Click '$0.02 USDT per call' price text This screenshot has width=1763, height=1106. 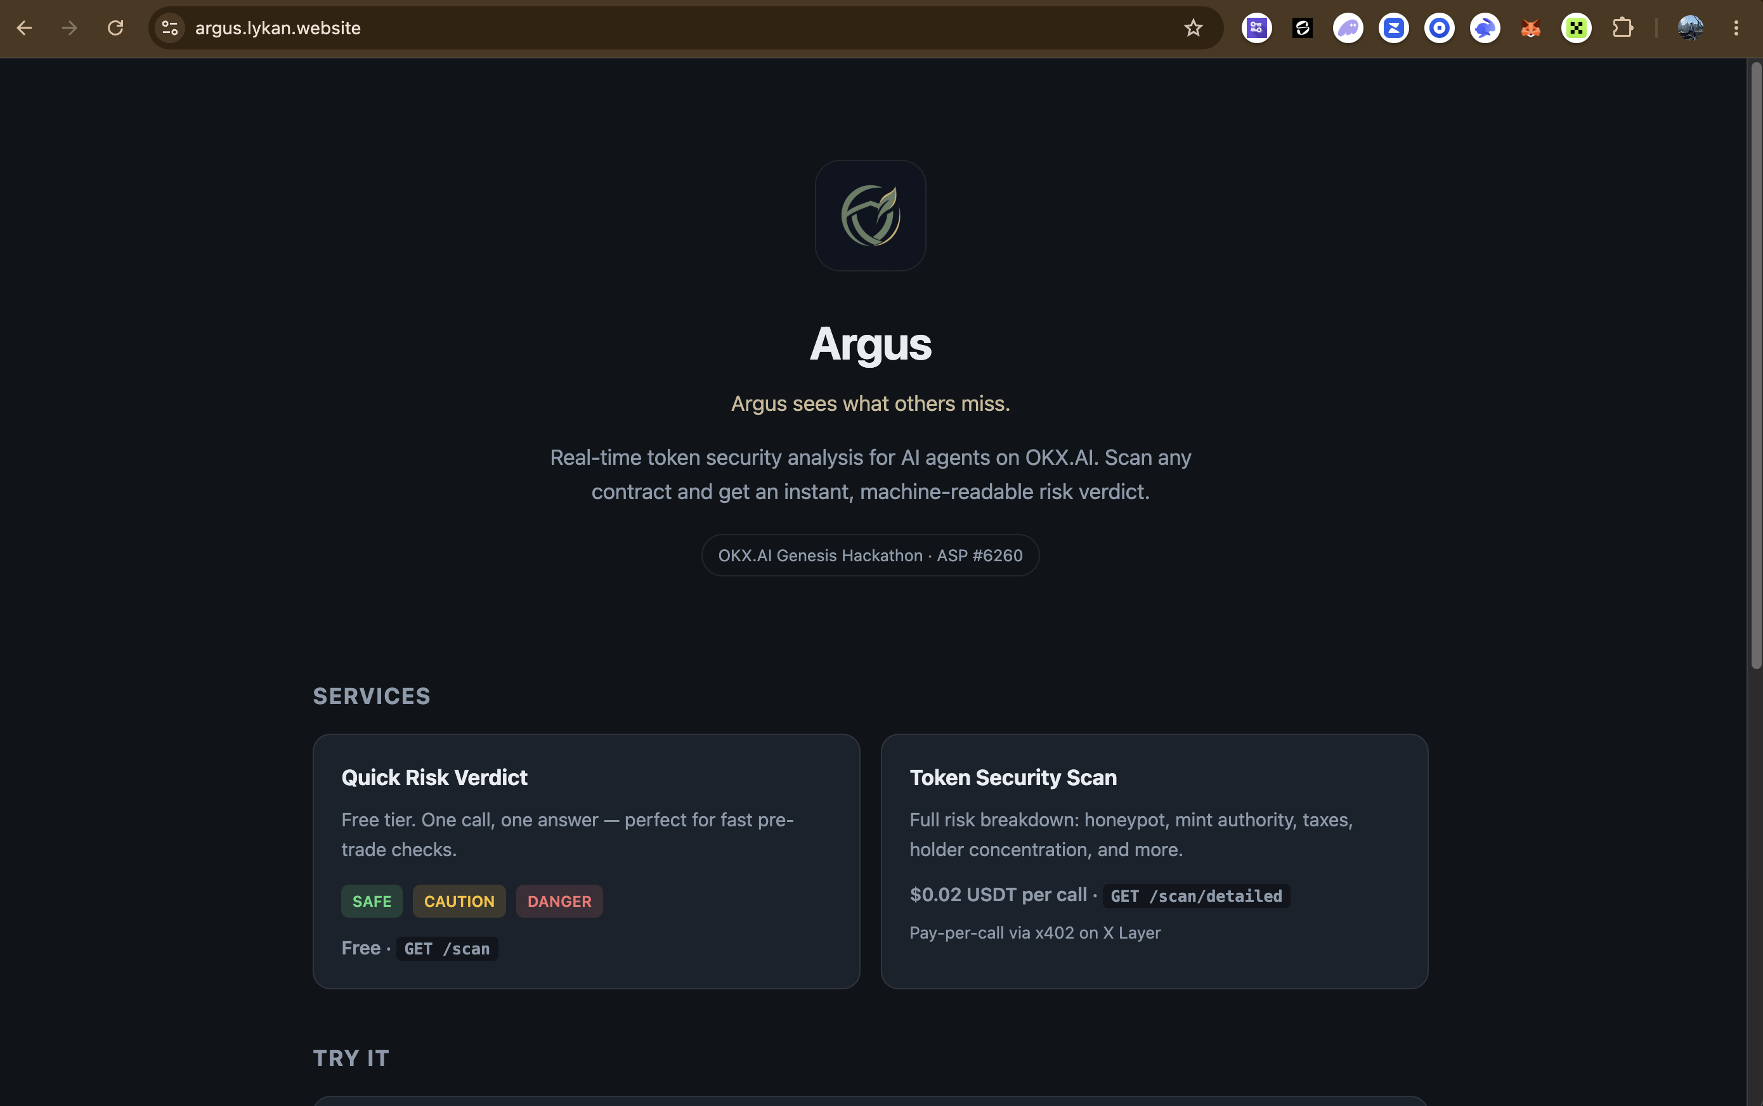(998, 895)
